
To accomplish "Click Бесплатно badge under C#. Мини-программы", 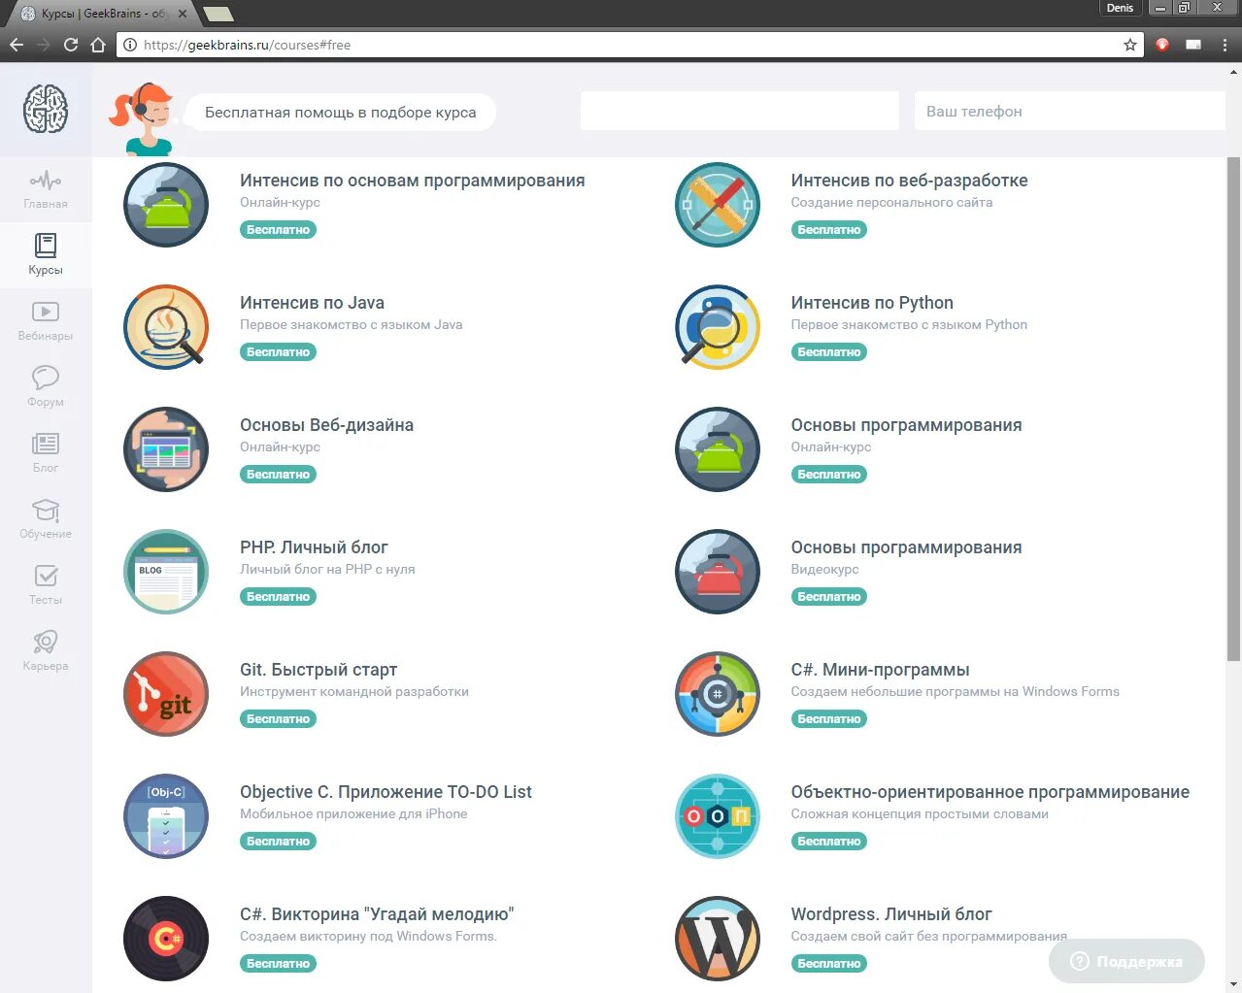I will 829,719.
